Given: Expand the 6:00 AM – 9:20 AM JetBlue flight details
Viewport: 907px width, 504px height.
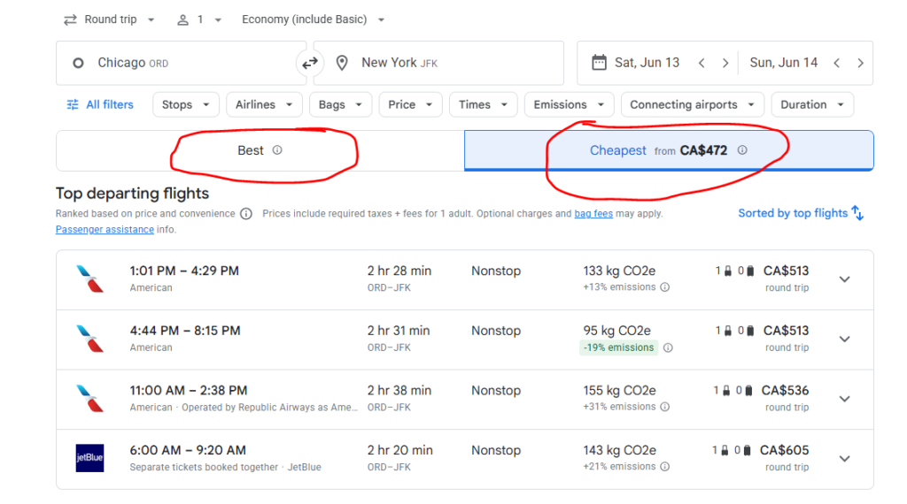Looking at the screenshot, I should (x=844, y=459).
